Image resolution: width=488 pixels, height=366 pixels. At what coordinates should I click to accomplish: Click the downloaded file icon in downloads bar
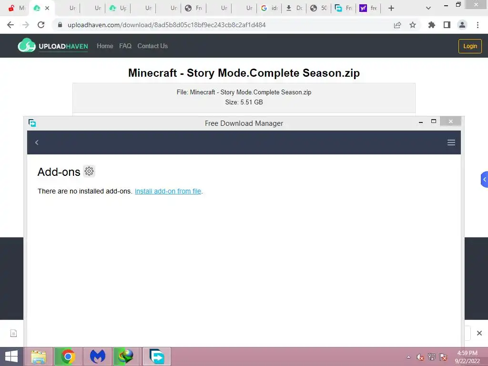point(13,333)
